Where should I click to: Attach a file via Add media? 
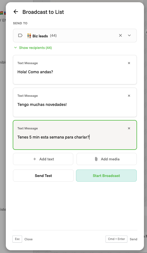107,159
